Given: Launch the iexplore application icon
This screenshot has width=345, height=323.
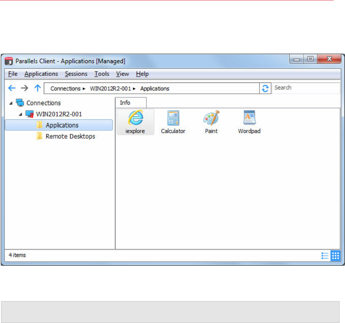Looking at the screenshot, I should tap(136, 118).
